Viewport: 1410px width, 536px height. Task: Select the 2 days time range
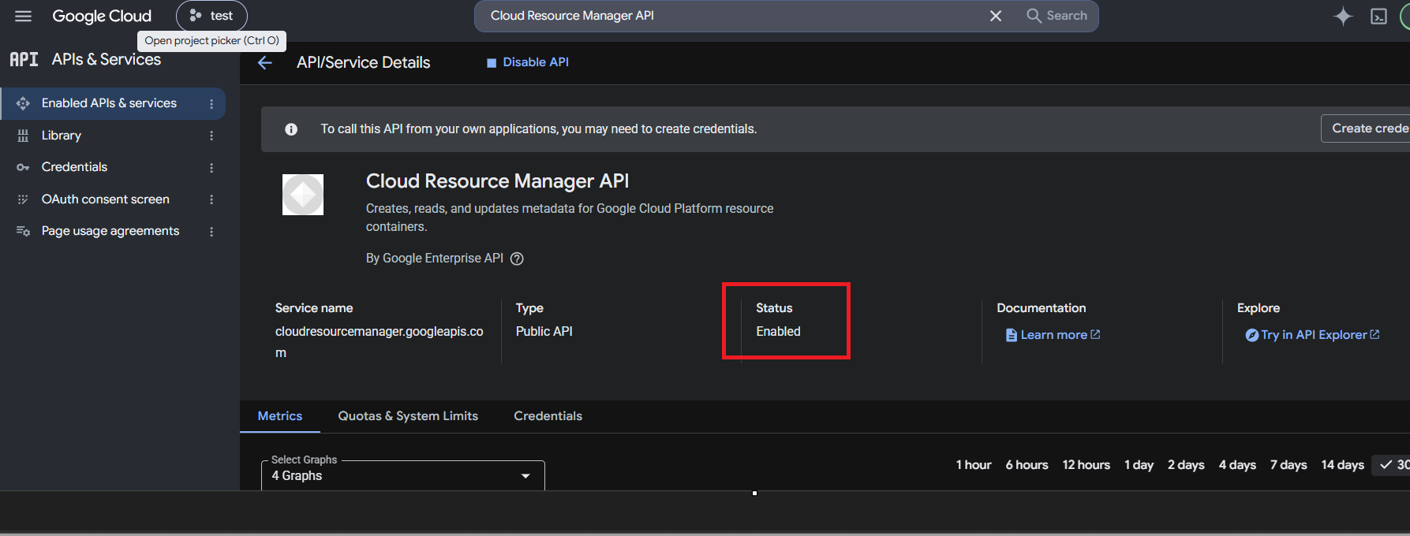1186,465
